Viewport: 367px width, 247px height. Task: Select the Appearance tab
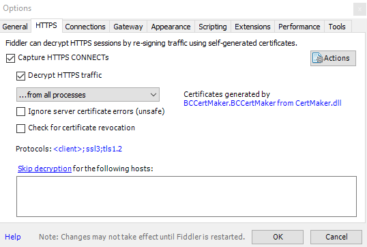pos(171,27)
